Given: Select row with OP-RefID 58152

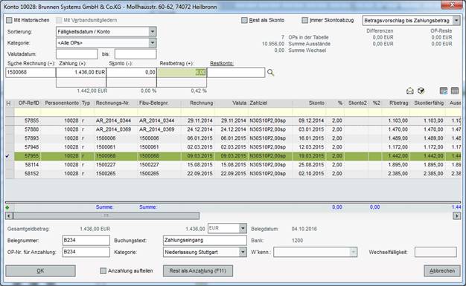Looking at the screenshot, I should point(233,174).
